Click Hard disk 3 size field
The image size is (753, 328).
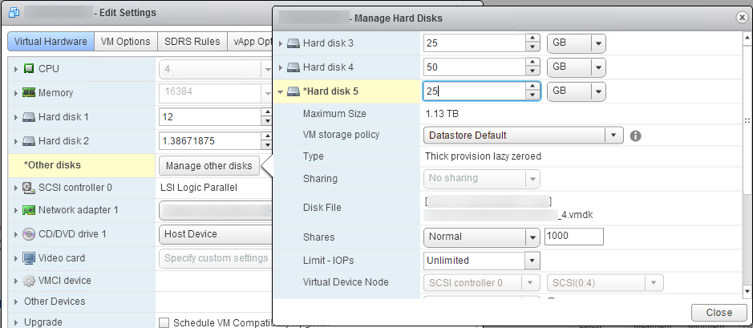(x=475, y=43)
